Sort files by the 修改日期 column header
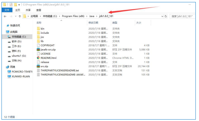Image resolution: width=199 pixels, height=121 pixels. tap(93, 22)
